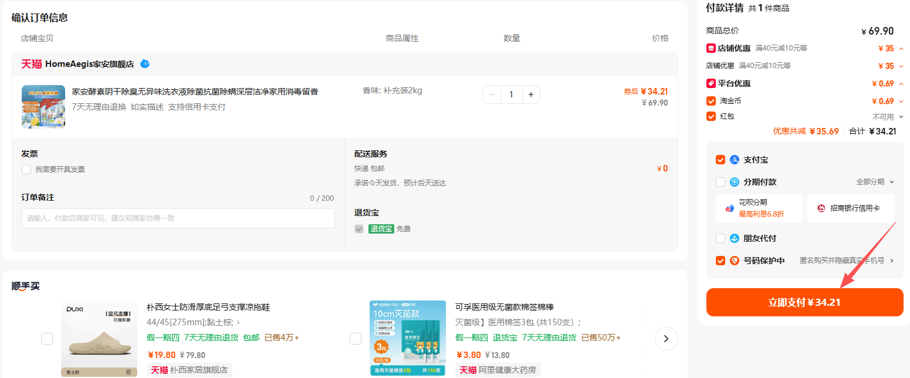Click the HomeAegis家安旗舰店 store name
910x378 pixels.
pos(89,64)
